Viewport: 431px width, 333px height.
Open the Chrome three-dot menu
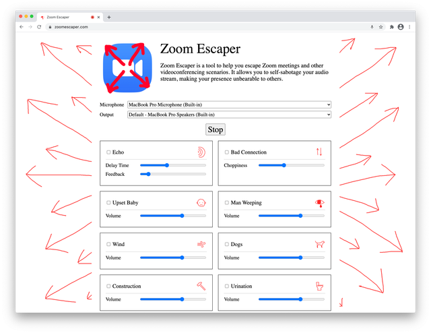409,27
